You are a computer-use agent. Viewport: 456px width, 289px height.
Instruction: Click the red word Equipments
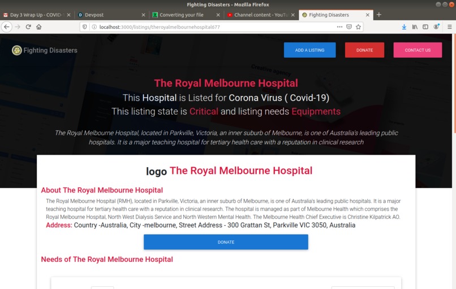coord(316,111)
